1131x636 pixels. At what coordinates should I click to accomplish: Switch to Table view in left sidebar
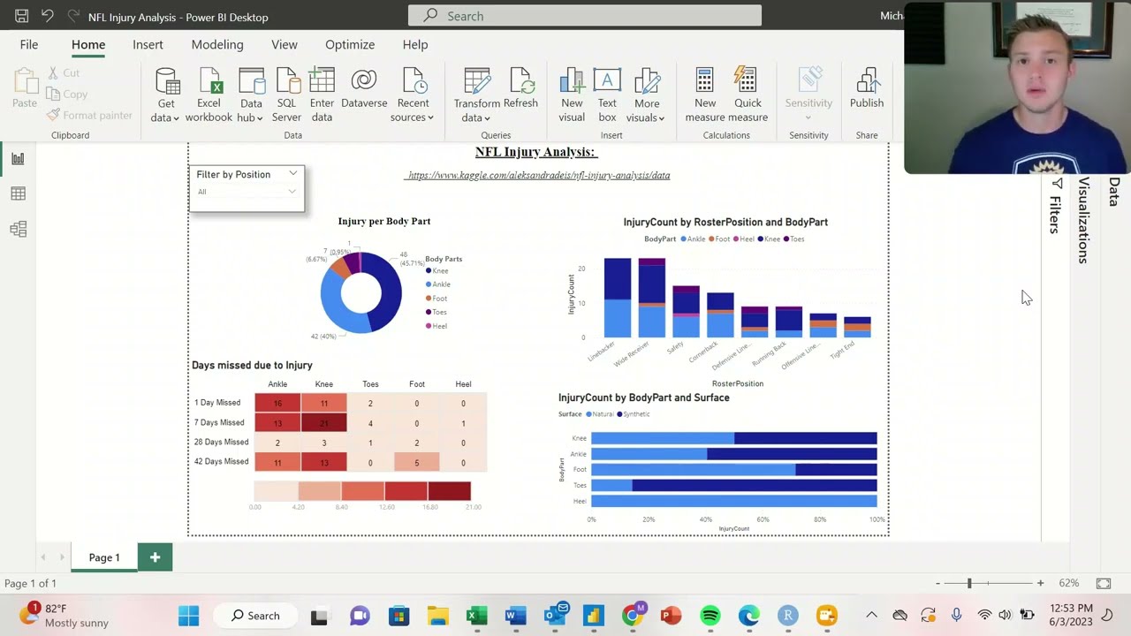click(x=18, y=194)
